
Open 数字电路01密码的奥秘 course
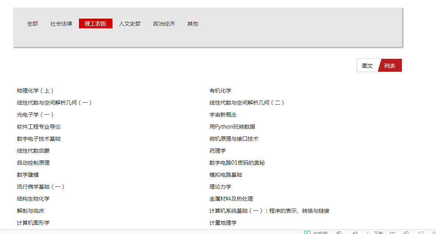(237, 163)
